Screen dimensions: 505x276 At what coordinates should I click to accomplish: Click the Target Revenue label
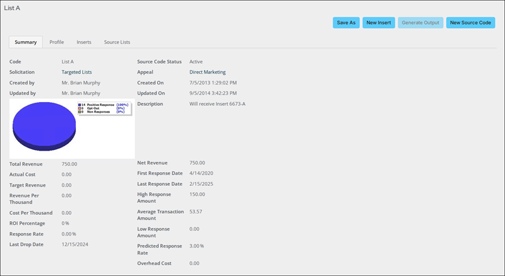[x=27, y=185]
